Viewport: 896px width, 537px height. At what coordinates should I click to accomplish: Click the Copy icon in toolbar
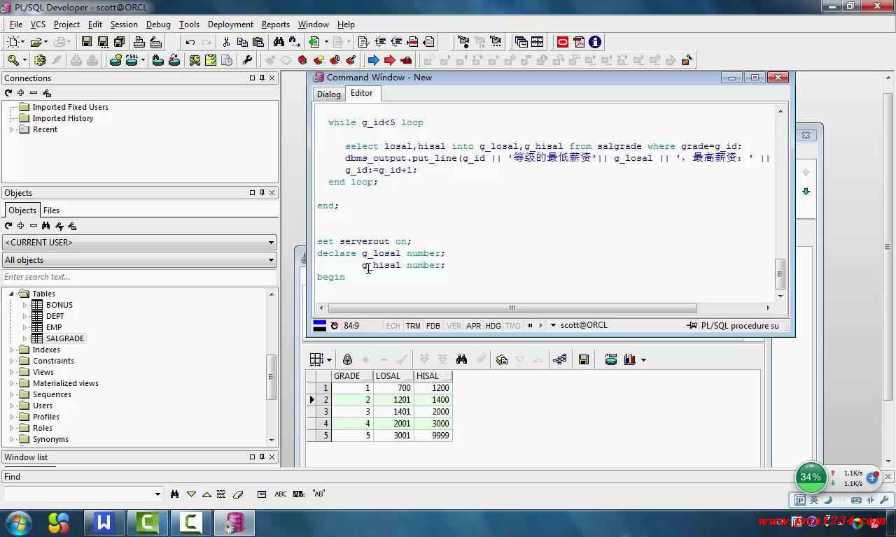tap(242, 42)
